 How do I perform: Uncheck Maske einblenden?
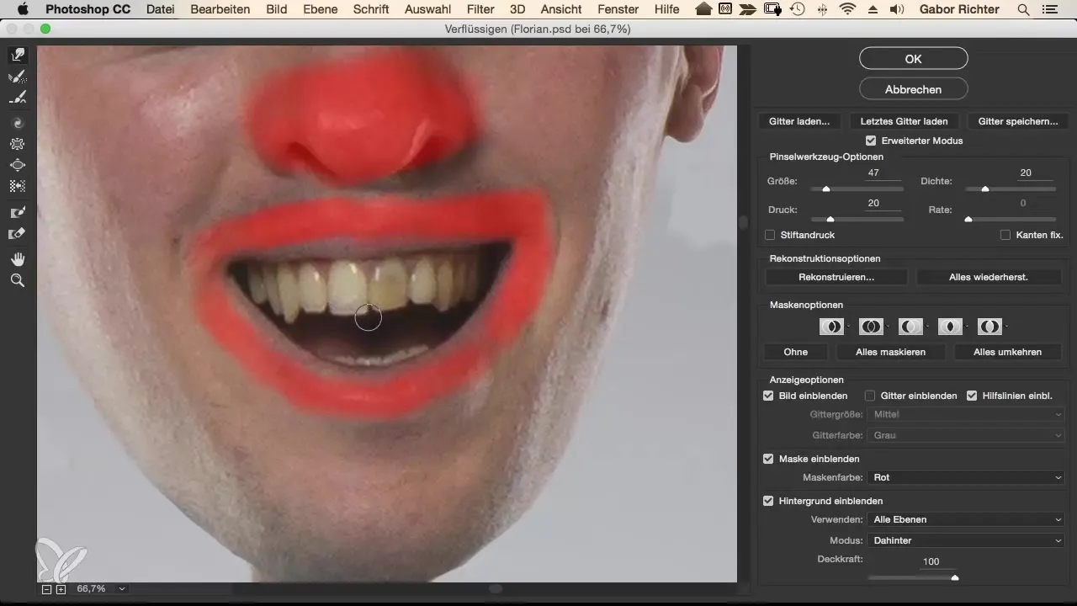pos(768,459)
